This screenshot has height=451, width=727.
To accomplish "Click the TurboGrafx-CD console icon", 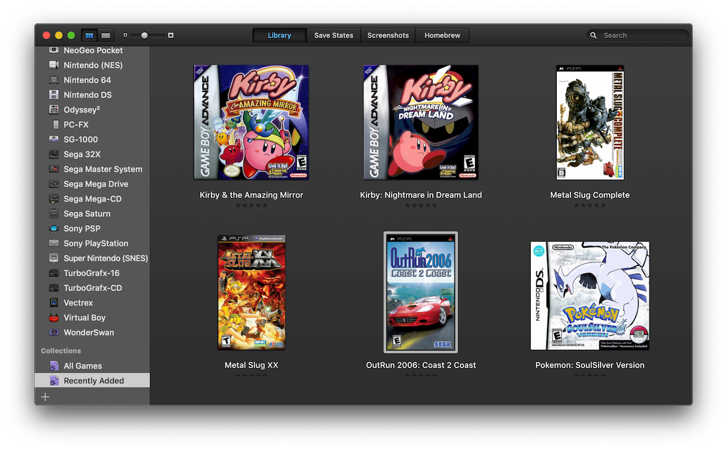I will 53,288.
